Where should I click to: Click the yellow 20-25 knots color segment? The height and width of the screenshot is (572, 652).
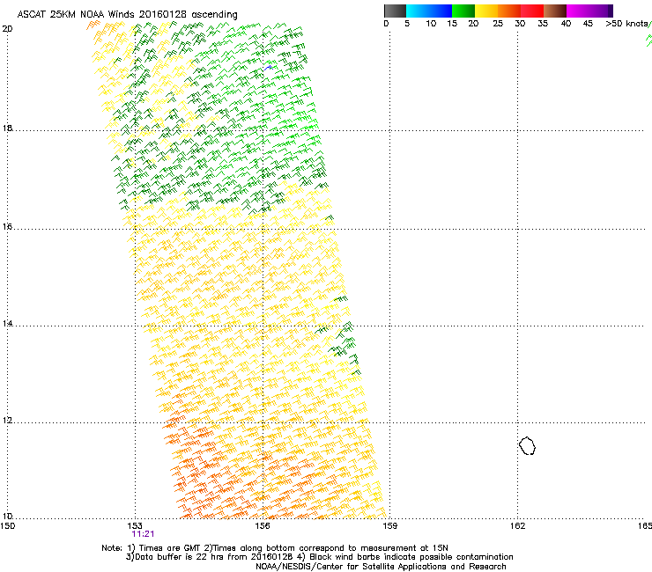click(x=486, y=11)
